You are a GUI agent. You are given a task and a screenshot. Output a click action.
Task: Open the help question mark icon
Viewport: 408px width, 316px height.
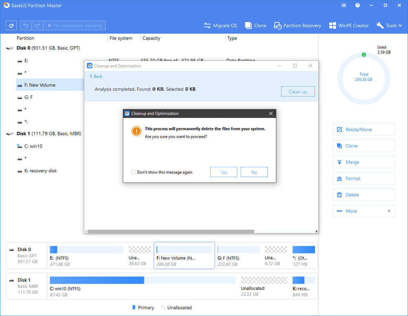[x=357, y=5]
